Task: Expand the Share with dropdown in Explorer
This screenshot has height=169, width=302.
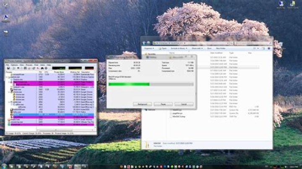Action: point(197,49)
